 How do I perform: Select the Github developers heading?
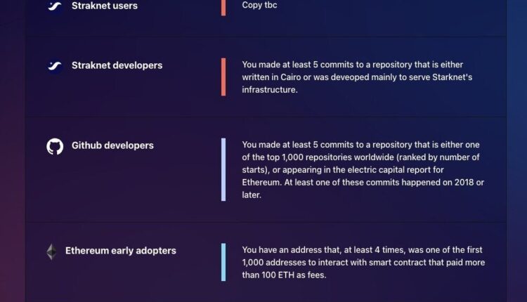[112, 145]
